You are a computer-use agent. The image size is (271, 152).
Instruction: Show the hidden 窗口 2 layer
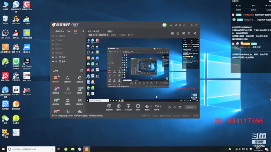pyautogui.click(x=53, y=40)
